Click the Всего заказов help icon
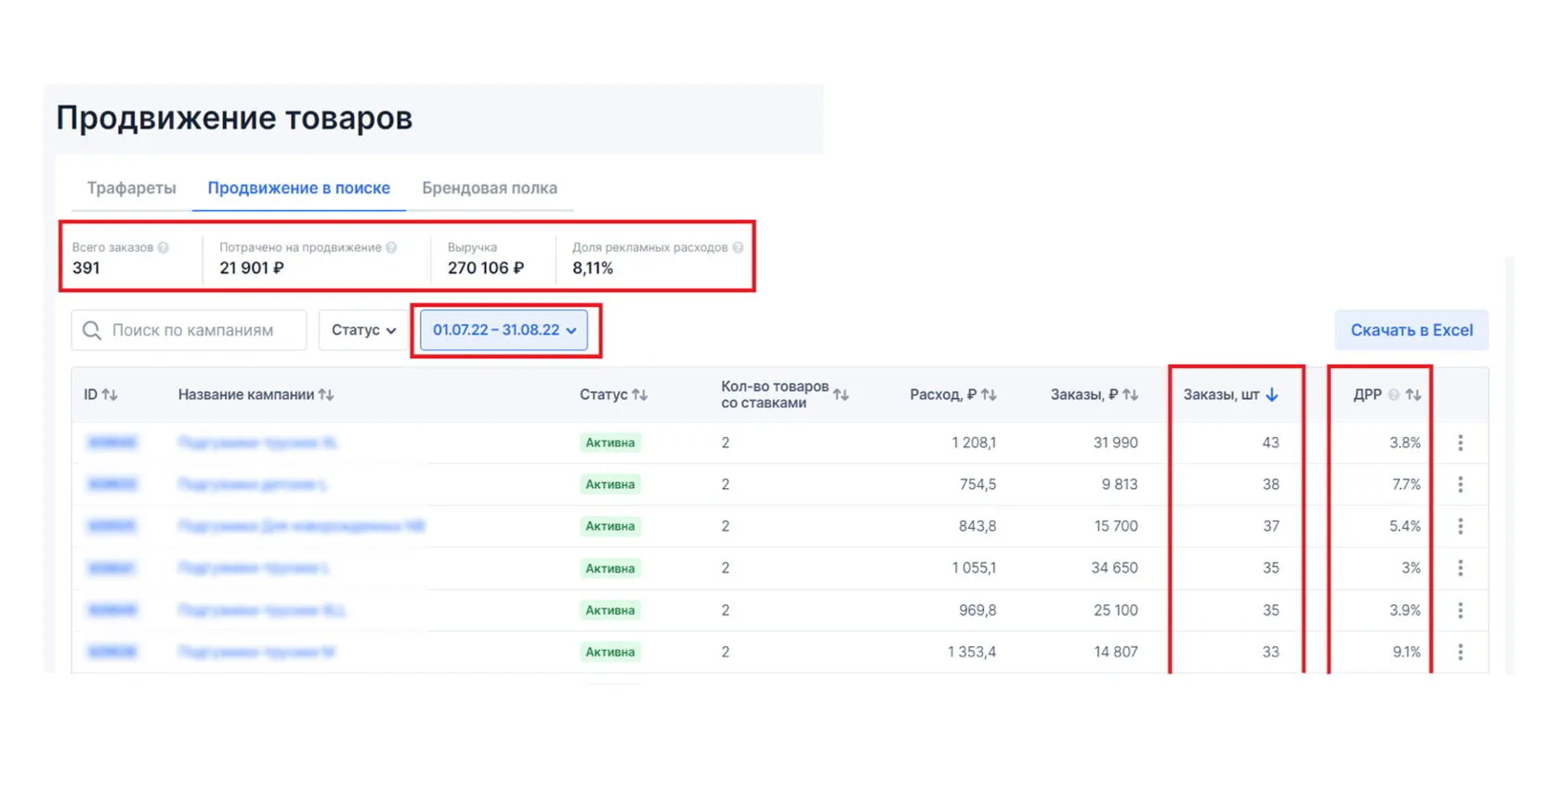The width and height of the screenshot is (1561, 790). click(164, 247)
